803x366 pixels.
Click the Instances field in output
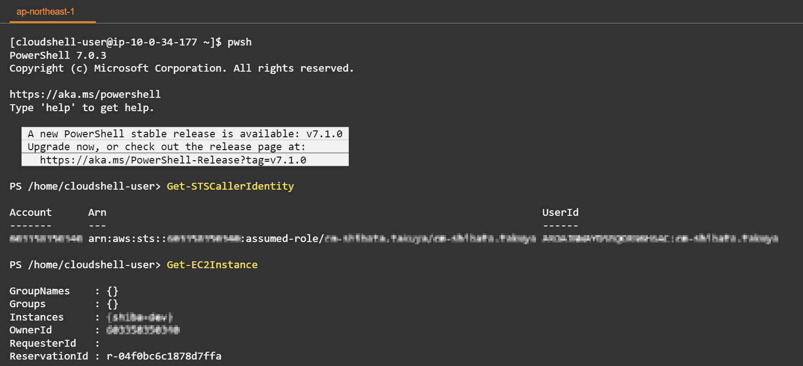point(36,317)
